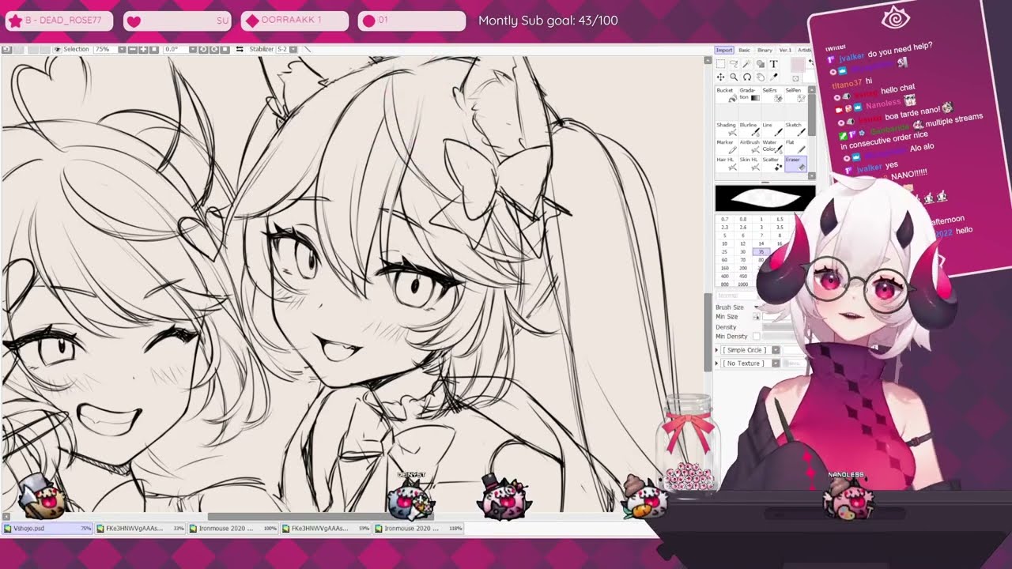Pick the AirBrush tool
This screenshot has width=1012, height=569.
point(750,147)
